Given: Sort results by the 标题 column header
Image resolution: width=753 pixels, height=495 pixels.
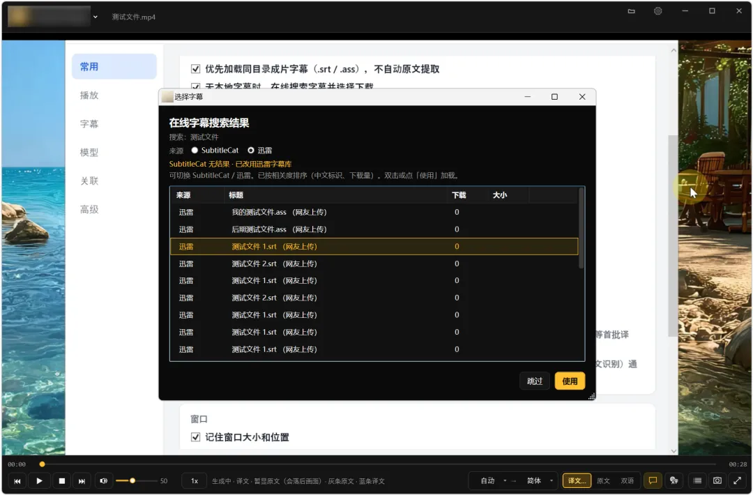Looking at the screenshot, I should pos(335,195).
